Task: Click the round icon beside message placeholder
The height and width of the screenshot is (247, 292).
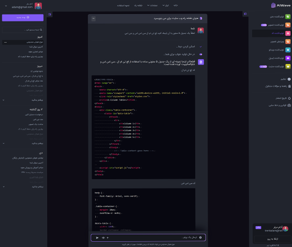Action: coord(200,237)
